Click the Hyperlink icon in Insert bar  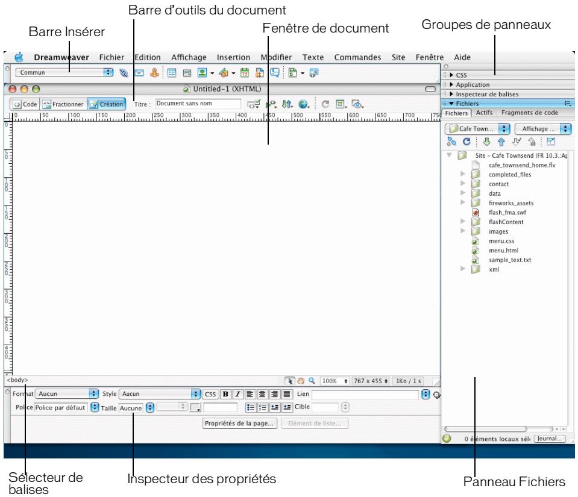click(124, 73)
